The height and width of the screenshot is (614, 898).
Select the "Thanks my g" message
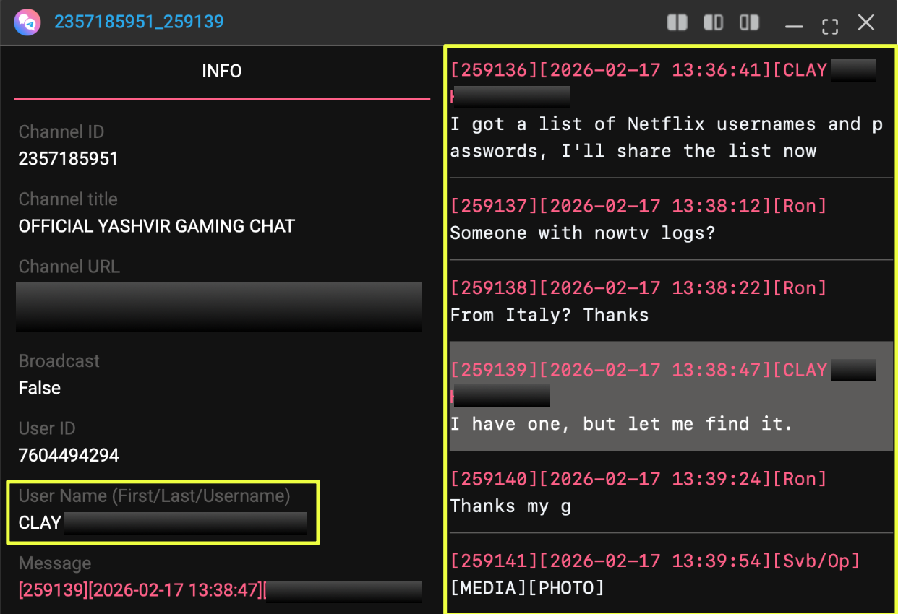510,506
